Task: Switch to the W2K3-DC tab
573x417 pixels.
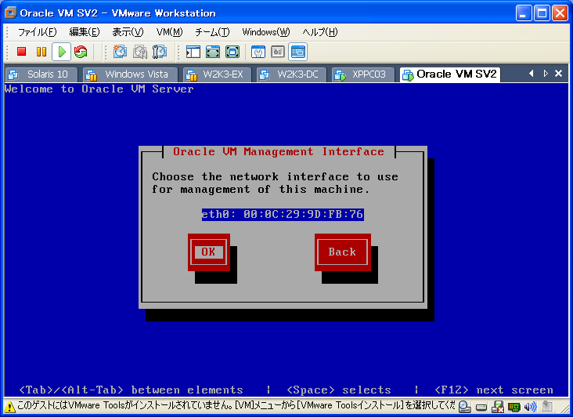Action: pos(292,74)
